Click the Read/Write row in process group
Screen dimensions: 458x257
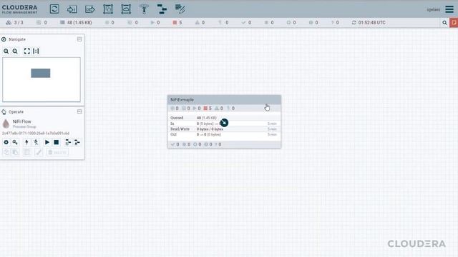224,128
